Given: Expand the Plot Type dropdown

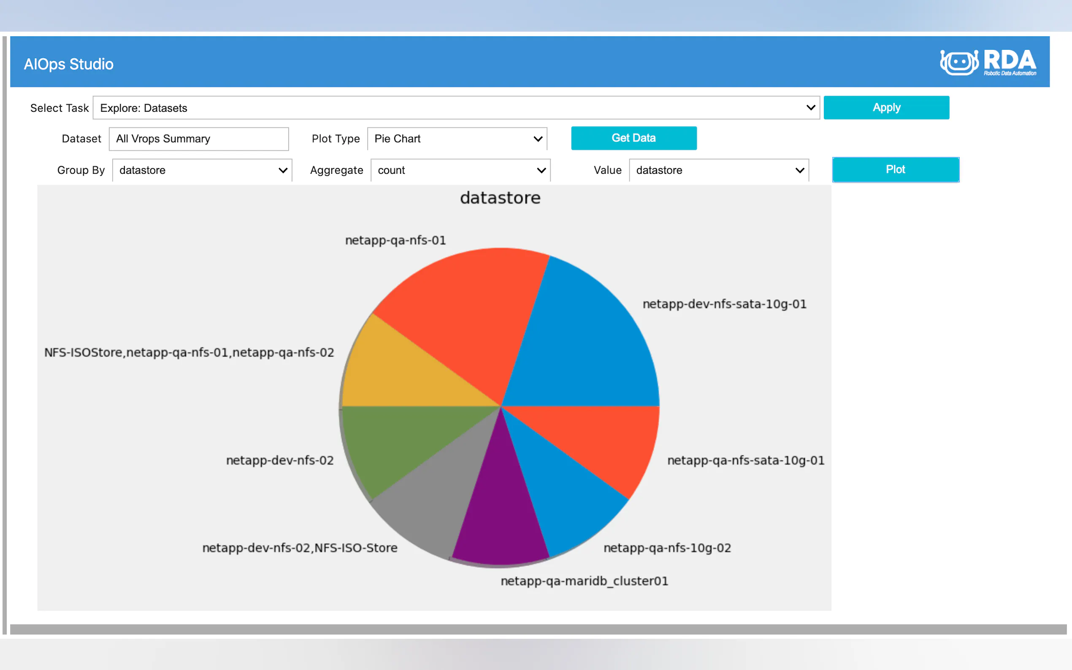Looking at the screenshot, I should (457, 139).
